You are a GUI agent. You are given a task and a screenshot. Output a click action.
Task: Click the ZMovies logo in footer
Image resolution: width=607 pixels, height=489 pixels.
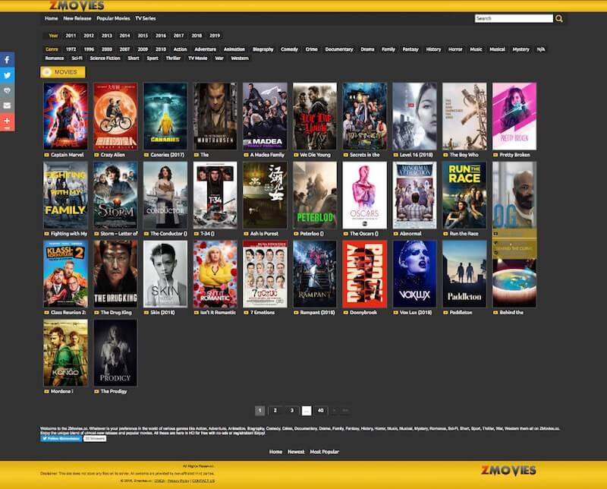pos(508,471)
